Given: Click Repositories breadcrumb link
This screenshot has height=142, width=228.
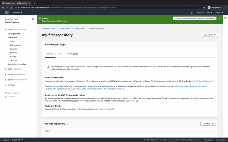Looking at the screenshot, I should (80, 29).
